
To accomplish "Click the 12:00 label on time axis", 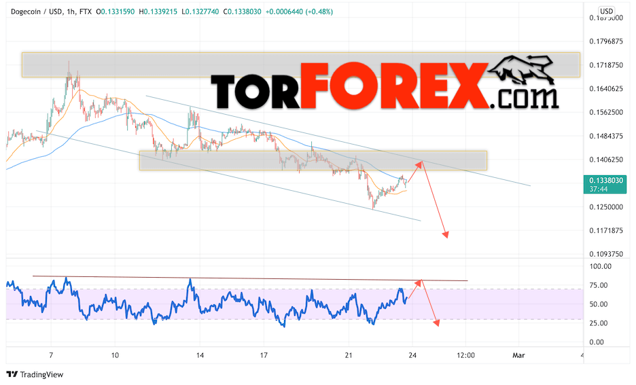I will tap(465, 355).
